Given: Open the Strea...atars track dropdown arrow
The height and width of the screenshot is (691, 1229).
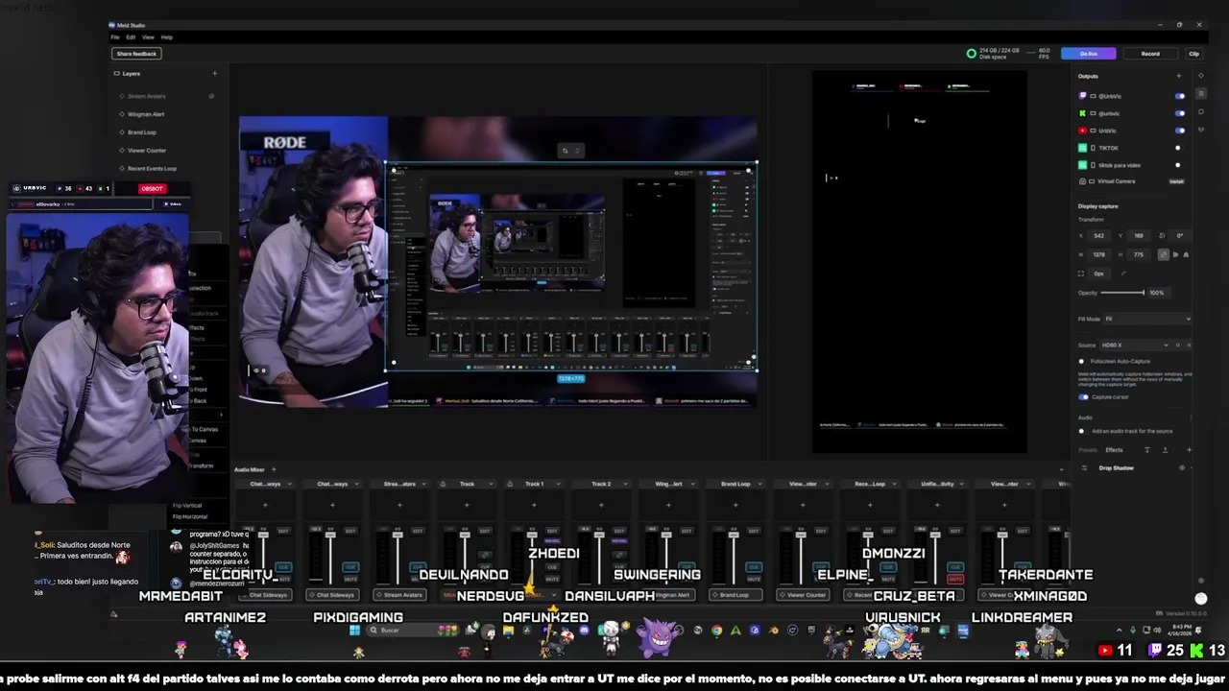Looking at the screenshot, I should pyautogui.click(x=422, y=484).
